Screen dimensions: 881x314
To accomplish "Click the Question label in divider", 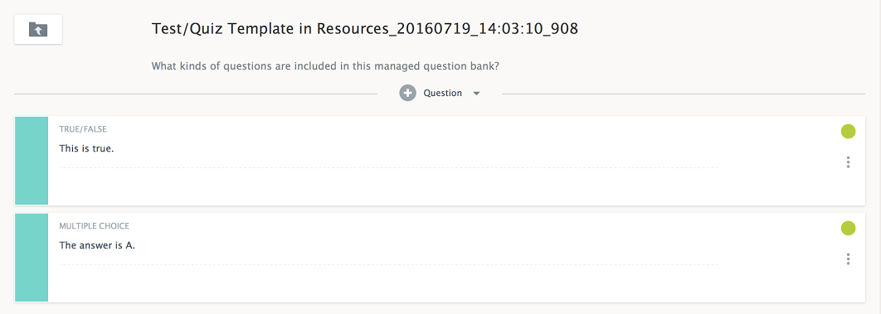I will click(x=443, y=93).
